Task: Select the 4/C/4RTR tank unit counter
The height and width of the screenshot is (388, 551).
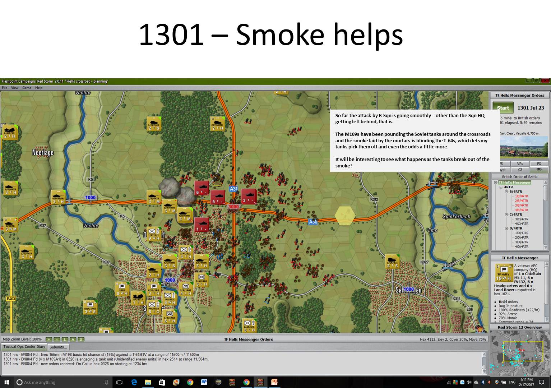Action: coord(170,262)
